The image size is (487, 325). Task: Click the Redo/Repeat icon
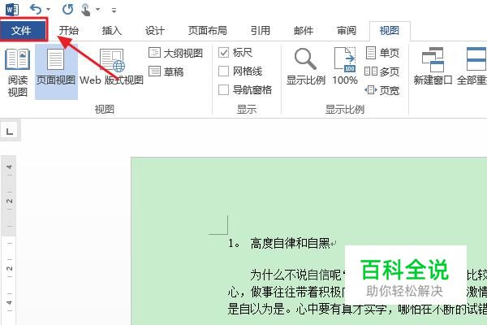pyautogui.click(x=67, y=9)
